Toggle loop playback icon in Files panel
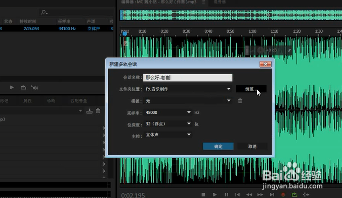 (x=23, y=87)
